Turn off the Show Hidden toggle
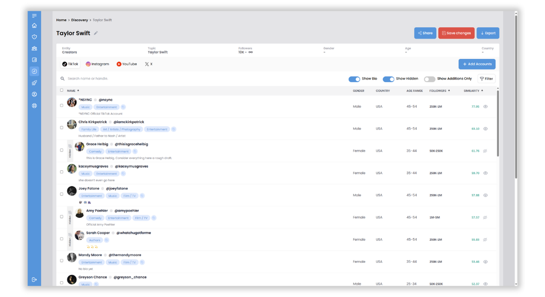The image size is (545, 297). click(388, 79)
